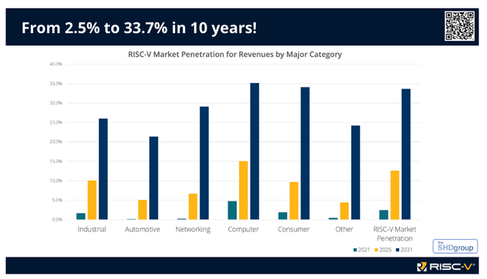Click the Computer 2031 dark blue bar

[255, 151]
